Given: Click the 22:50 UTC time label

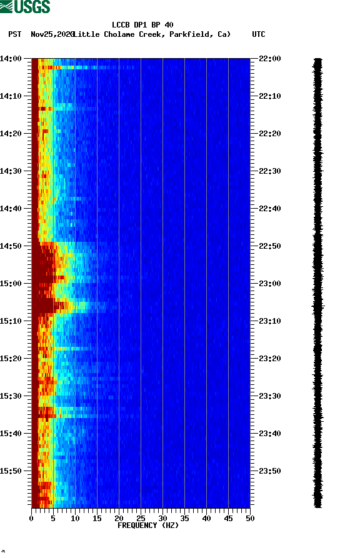Looking at the screenshot, I should click(x=270, y=246).
